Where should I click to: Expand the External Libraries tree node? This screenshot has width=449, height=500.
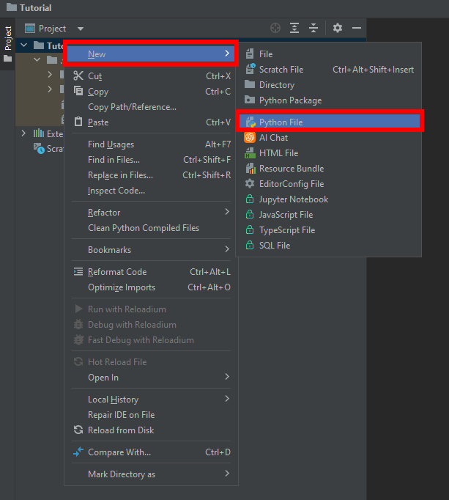23,133
